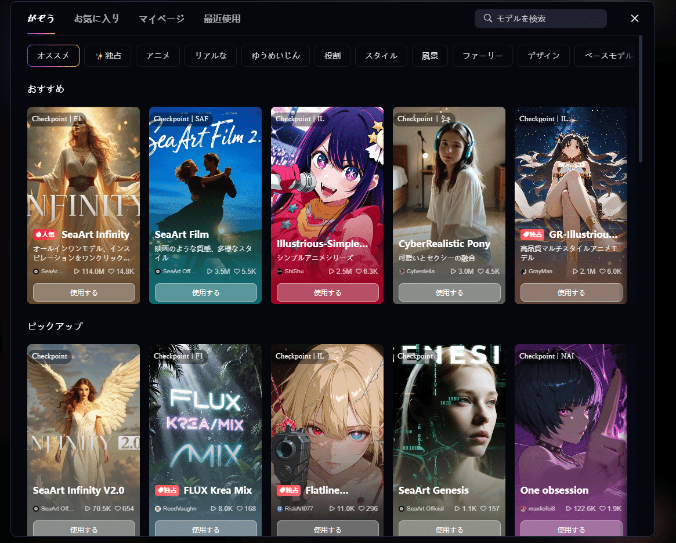The height and width of the screenshot is (543, 676).
Task: Select the ファーリー filter chip
Action: tap(483, 56)
